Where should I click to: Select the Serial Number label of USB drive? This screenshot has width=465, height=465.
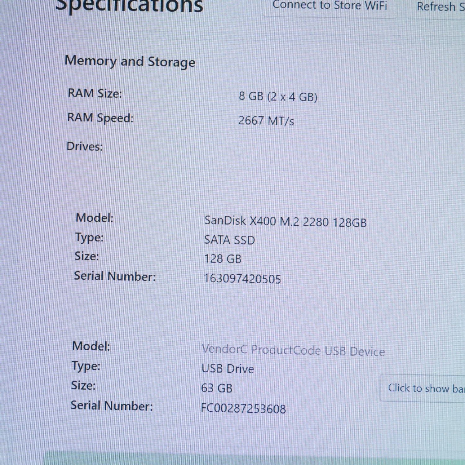point(112,405)
